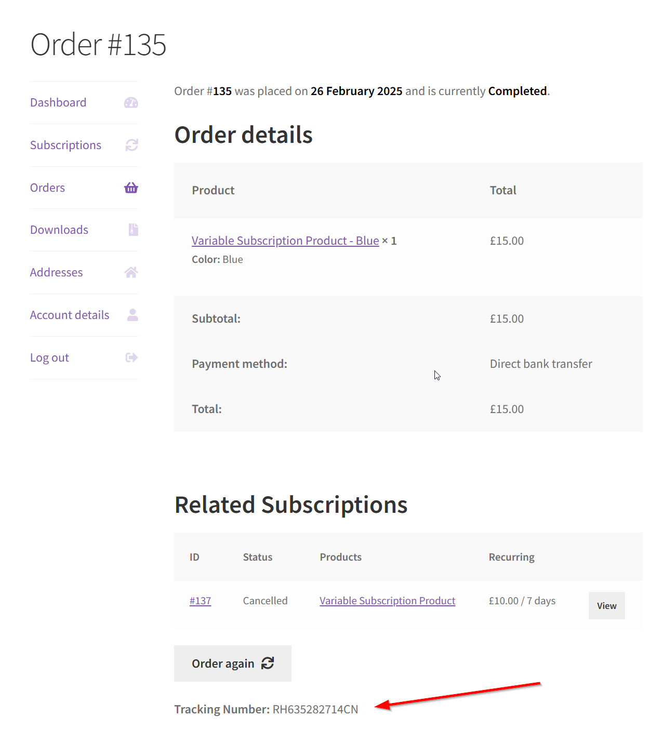The height and width of the screenshot is (730, 649).
Task: Select the Subscriptions menu entry
Action: [65, 145]
